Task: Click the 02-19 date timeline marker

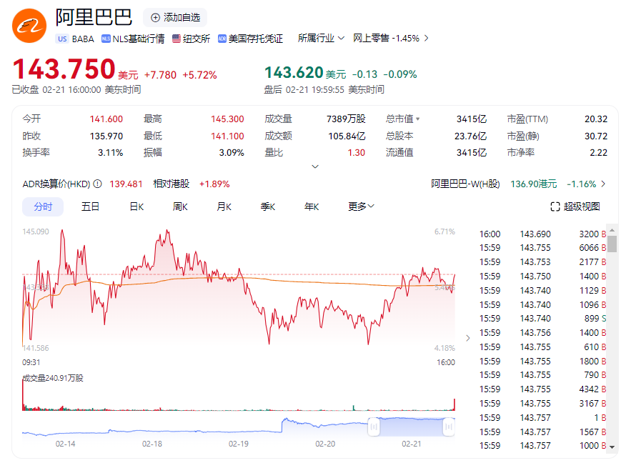Action: pos(239,444)
